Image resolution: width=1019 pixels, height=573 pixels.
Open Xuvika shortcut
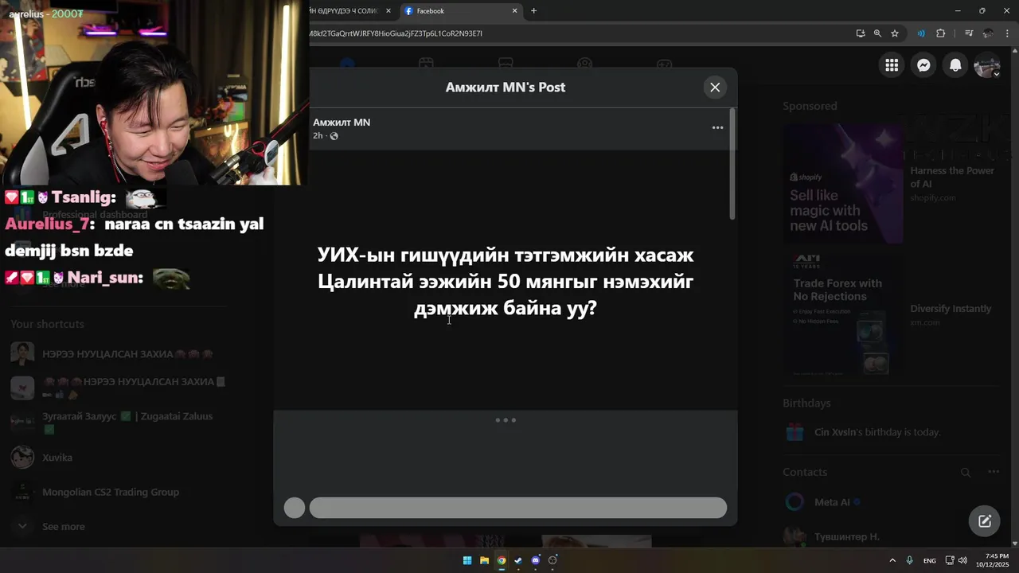[57, 458]
